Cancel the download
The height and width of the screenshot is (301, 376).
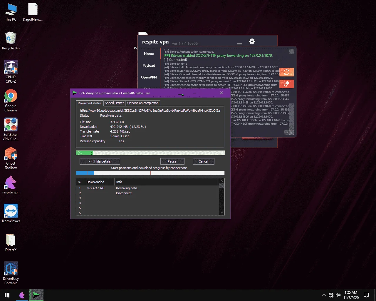tap(203, 161)
